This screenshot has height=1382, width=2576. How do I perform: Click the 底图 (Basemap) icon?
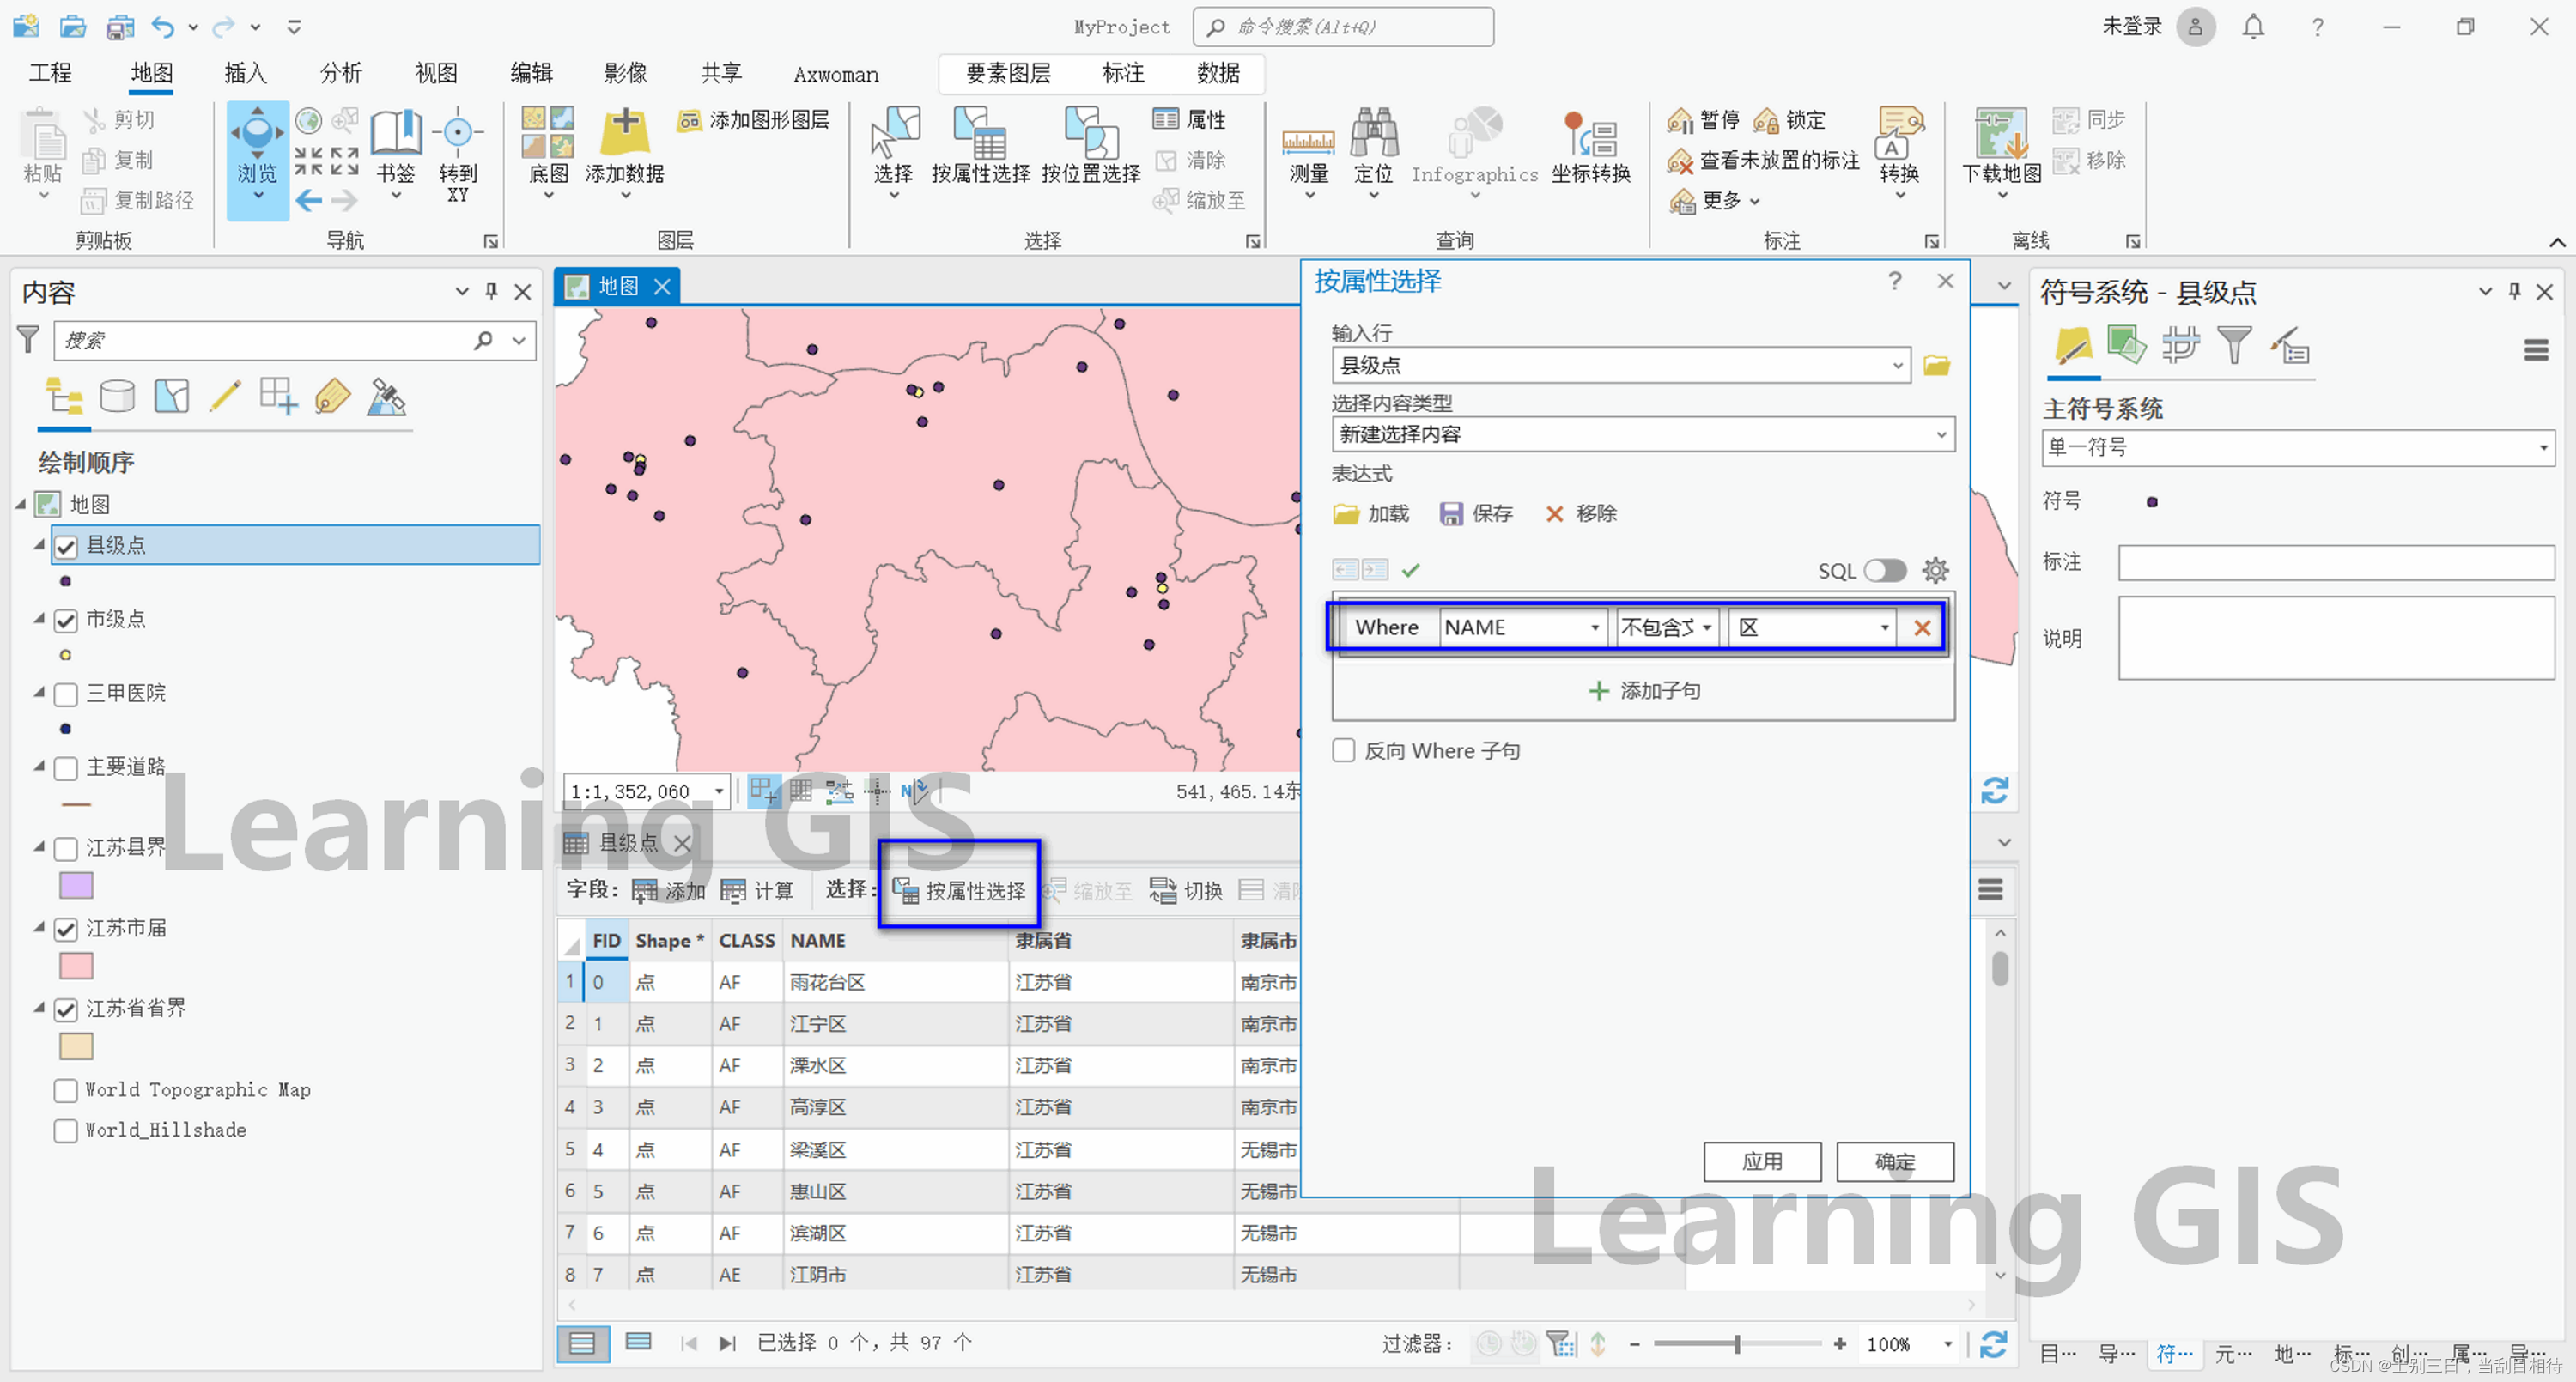tap(548, 133)
